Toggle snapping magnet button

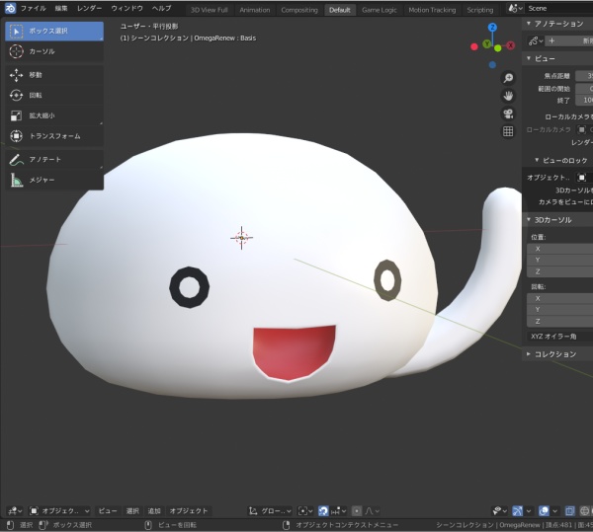(x=323, y=511)
